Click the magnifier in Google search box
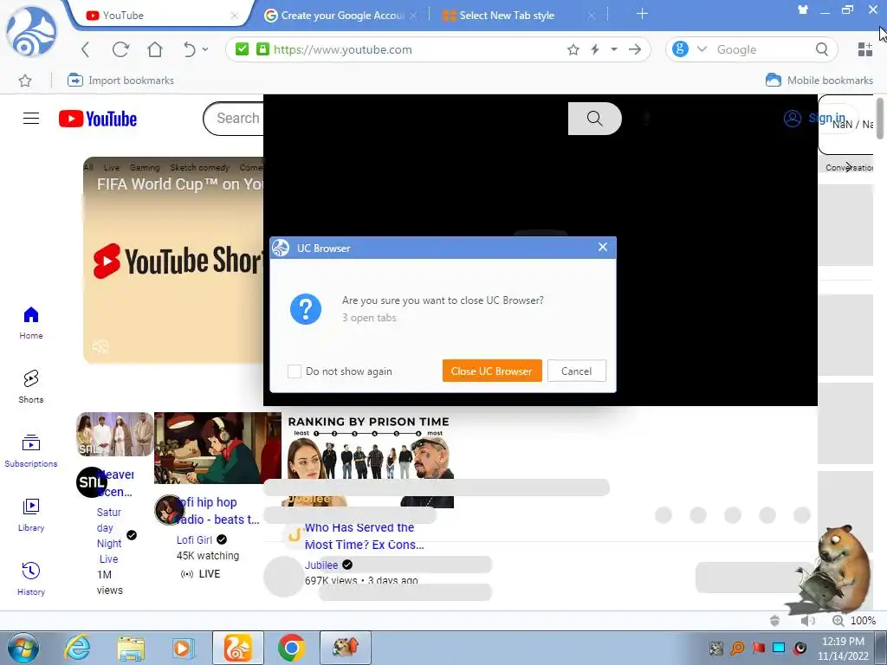This screenshot has width=887, height=665. point(822,49)
